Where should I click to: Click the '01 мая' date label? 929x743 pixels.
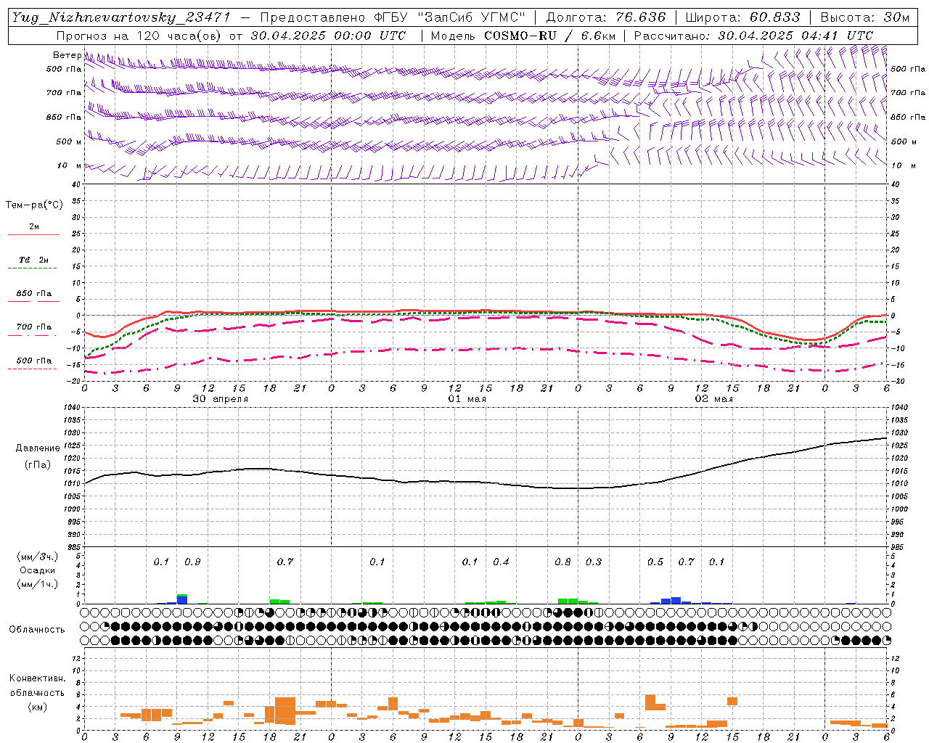[x=467, y=399]
